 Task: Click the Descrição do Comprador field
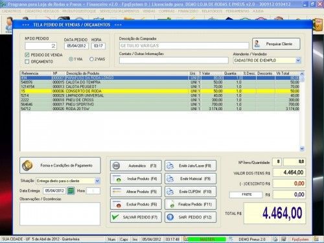point(184,45)
